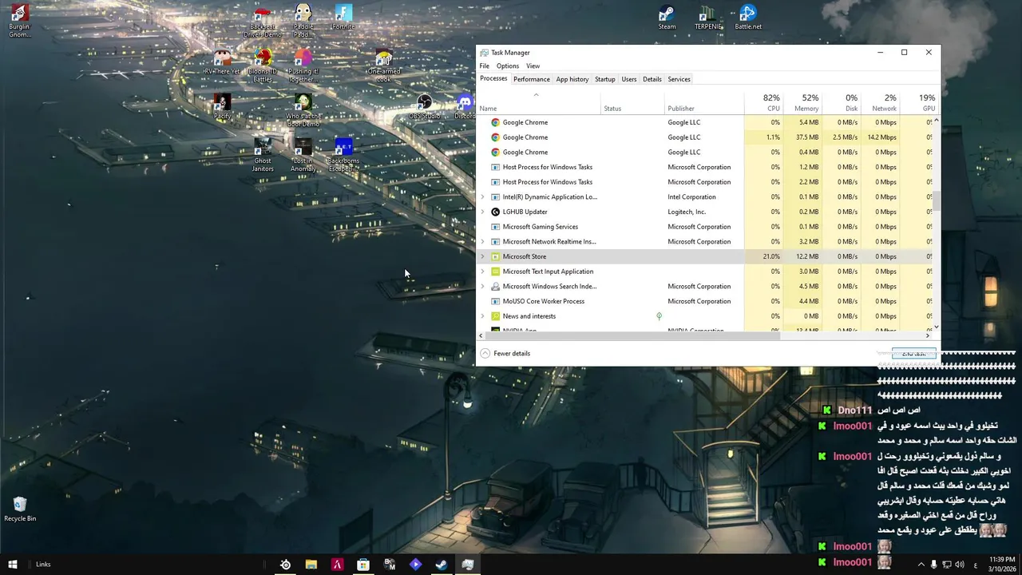The height and width of the screenshot is (575, 1022).
Task: Select the Pacify desktop shortcut
Action: click(222, 106)
